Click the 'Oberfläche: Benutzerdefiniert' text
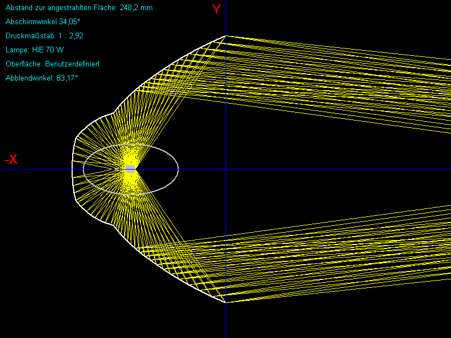This screenshot has height=338, width=451. [52, 64]
